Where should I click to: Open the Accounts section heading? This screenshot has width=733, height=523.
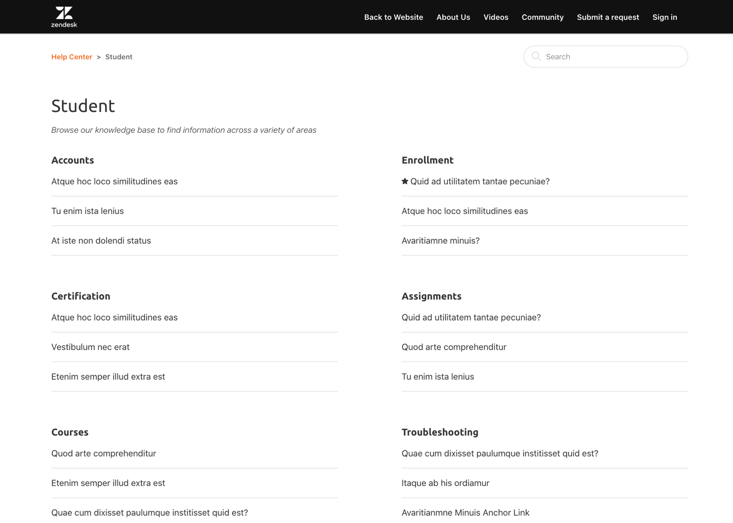pos(73,161)
